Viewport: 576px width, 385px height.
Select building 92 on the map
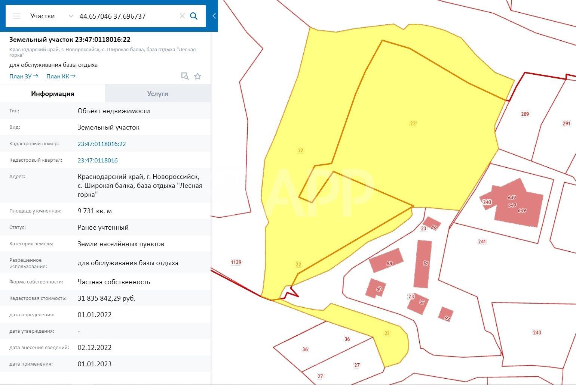click(x=423, y=263)
